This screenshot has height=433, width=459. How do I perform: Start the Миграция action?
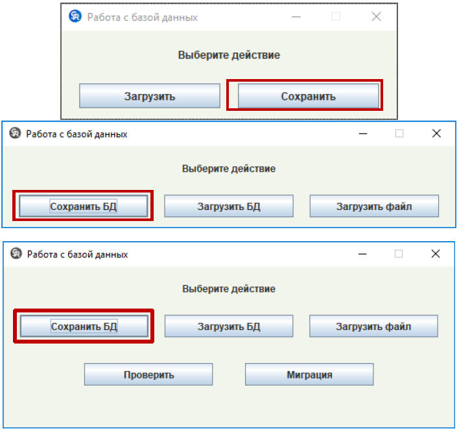pyautogui.click(x=309, y=375)
